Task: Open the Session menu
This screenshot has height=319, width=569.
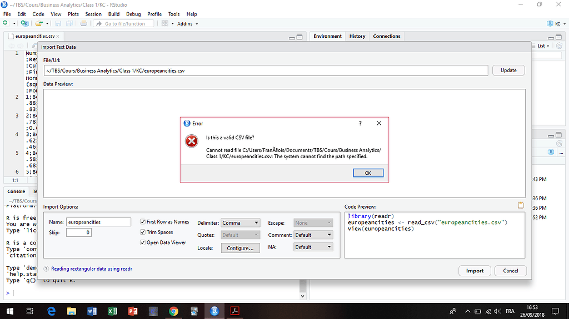Action: click(x=93, y=14)
